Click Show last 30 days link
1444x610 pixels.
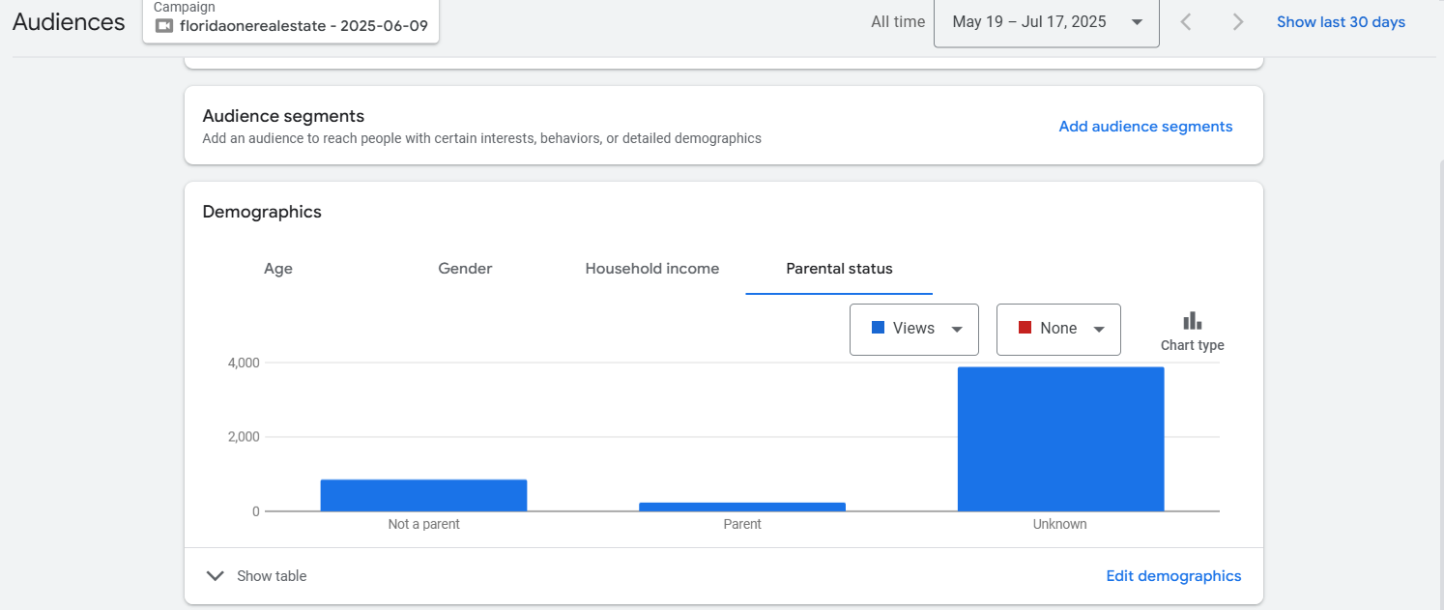1341,22
